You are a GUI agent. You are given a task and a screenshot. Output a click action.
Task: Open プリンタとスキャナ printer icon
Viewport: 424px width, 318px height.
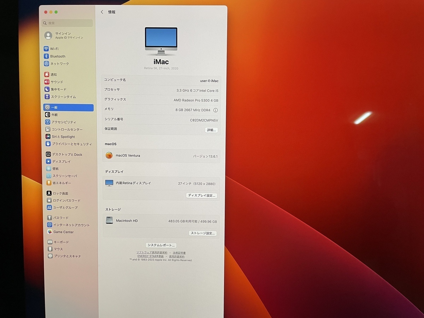51,256
